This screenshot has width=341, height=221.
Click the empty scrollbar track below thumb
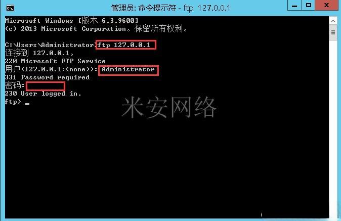click(333, 128)
